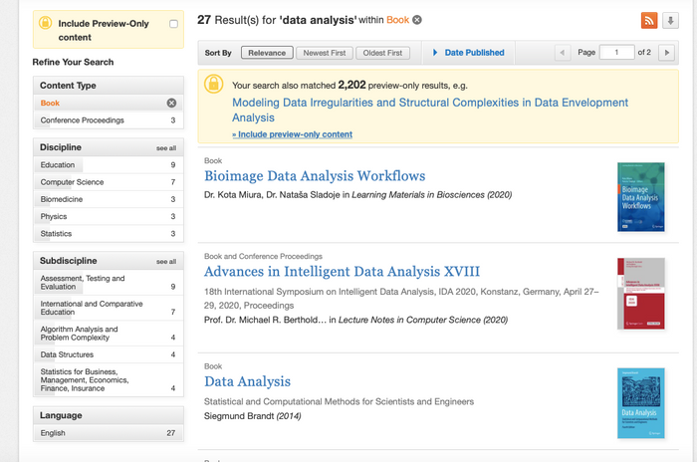This screenshot has height=462, width=697.
Task: Click the Bioimage Data Analysis Workflows cover thumbnail
Action: point(640,197)
